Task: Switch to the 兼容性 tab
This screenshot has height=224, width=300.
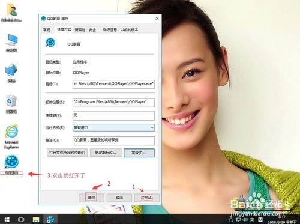Action: coord(80,30)
